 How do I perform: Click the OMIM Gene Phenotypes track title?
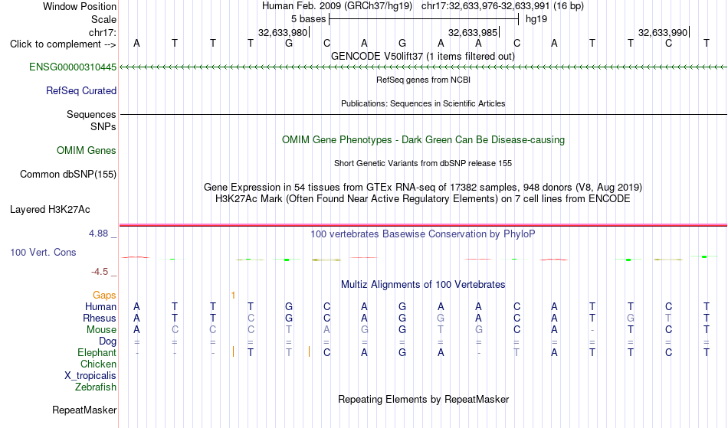coord(423,140)
